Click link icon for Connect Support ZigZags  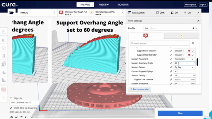[171, 71]
